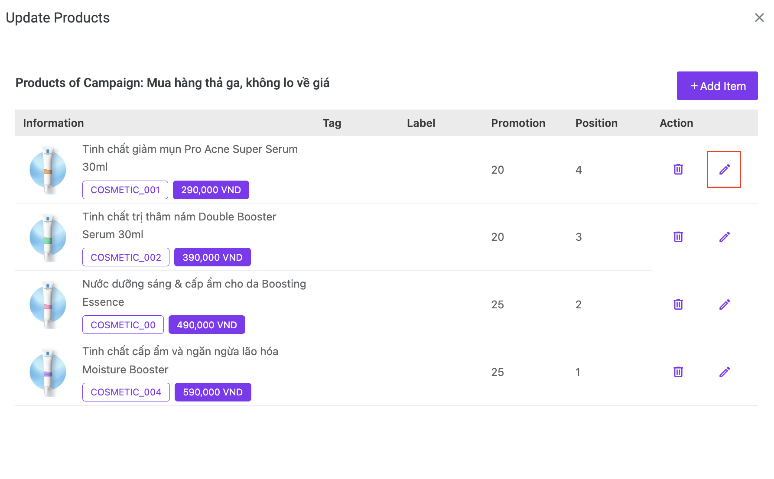Delete the Double Booster Serum product

(x=678, y=237)
